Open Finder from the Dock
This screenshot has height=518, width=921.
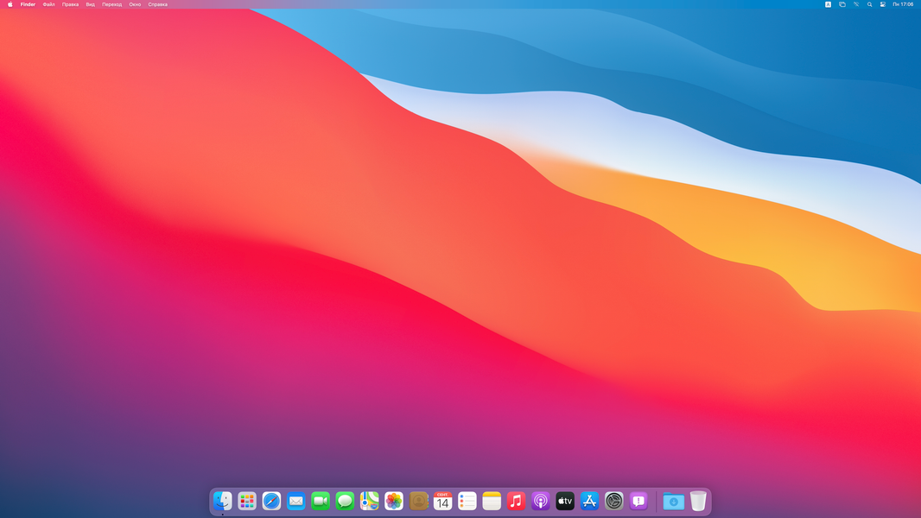[223, 501]
